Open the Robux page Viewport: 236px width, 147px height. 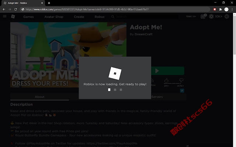(100, 17)
